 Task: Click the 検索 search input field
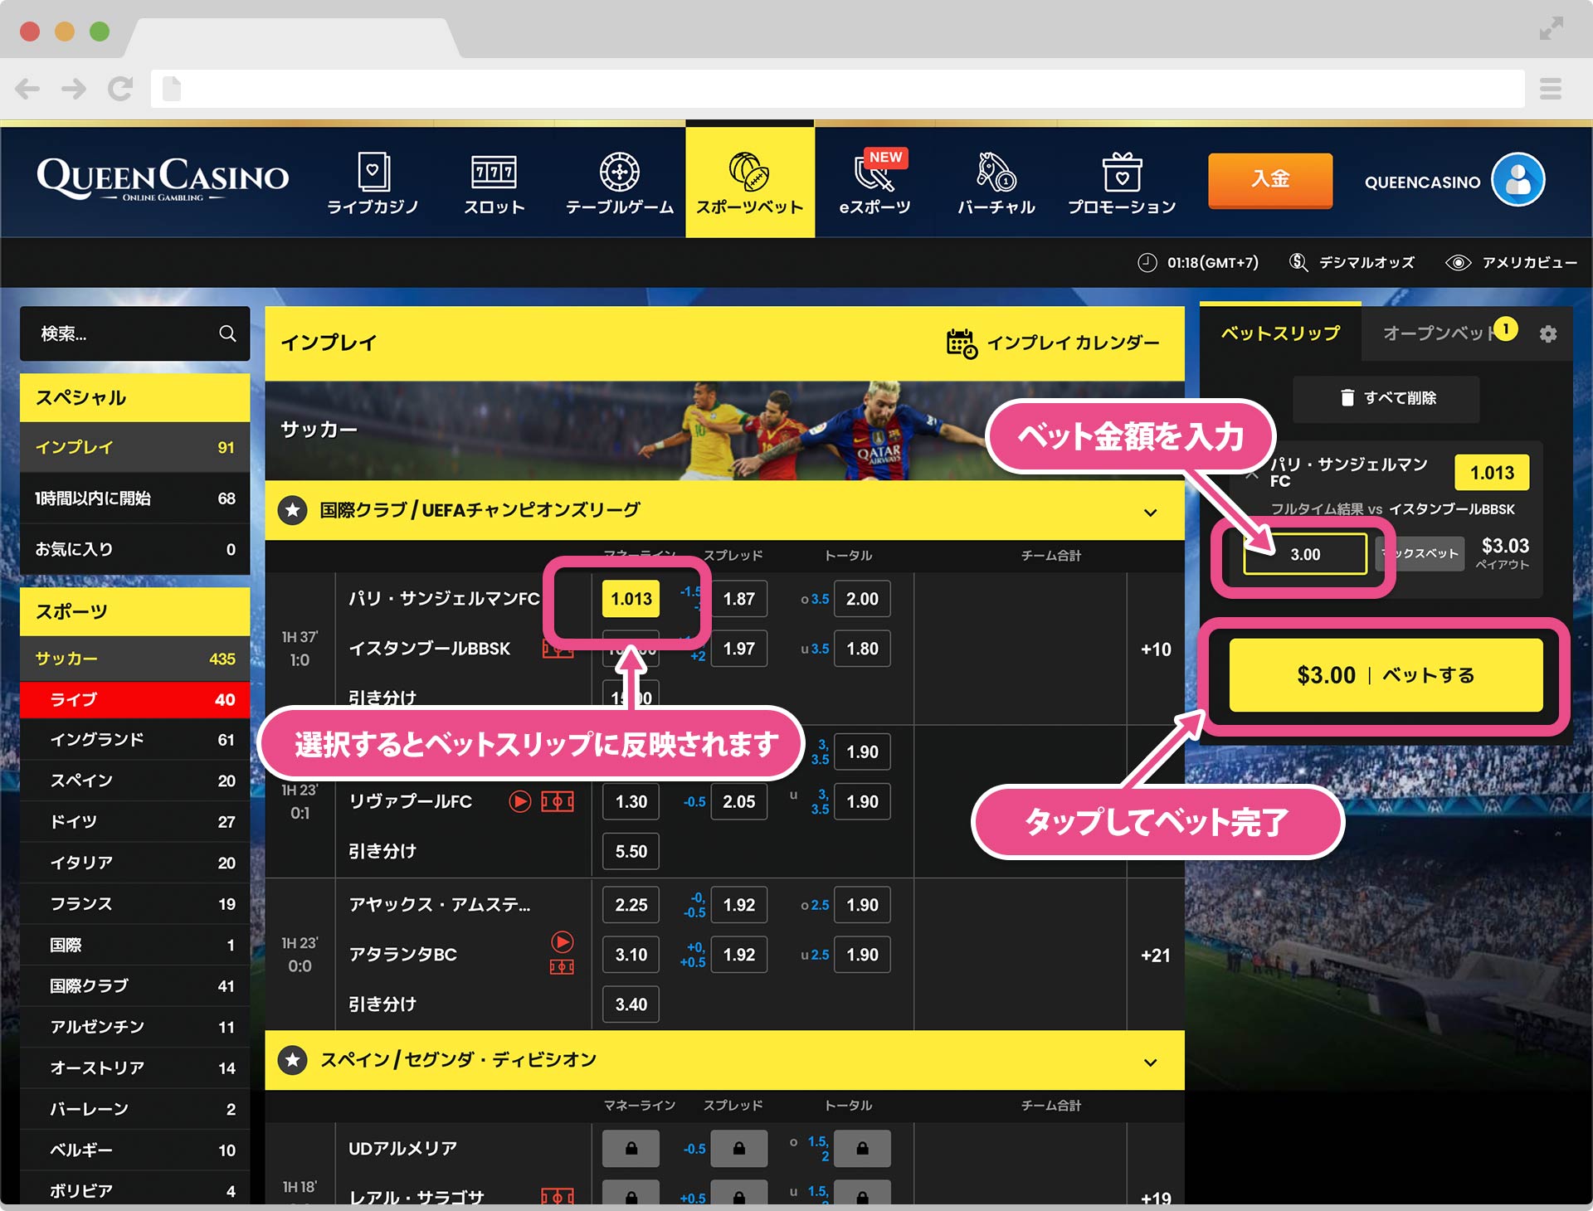tap(134, 333)
